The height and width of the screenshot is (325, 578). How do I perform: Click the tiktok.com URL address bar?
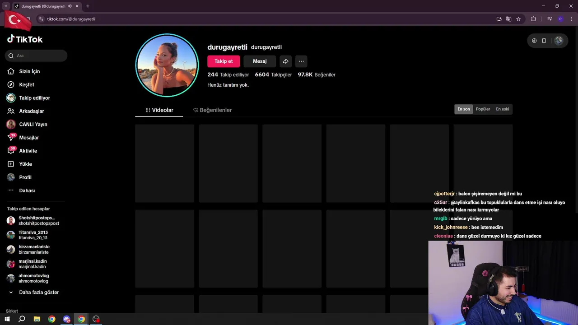71,19
